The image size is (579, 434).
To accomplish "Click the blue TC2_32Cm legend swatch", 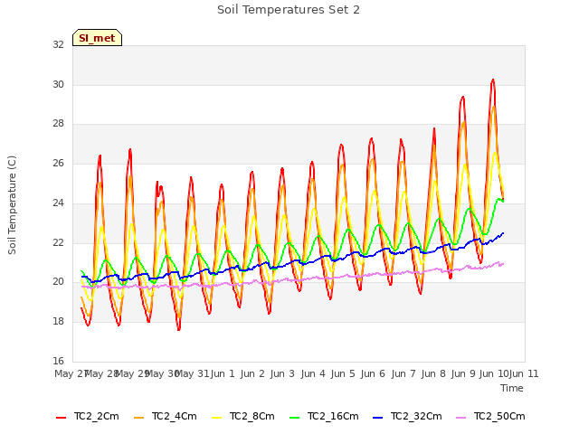I will [x=378, y=417].
